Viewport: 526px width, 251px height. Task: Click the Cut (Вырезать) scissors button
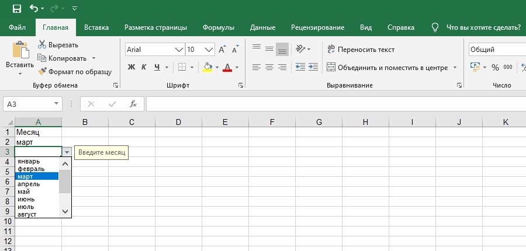(x=58, y=45)
